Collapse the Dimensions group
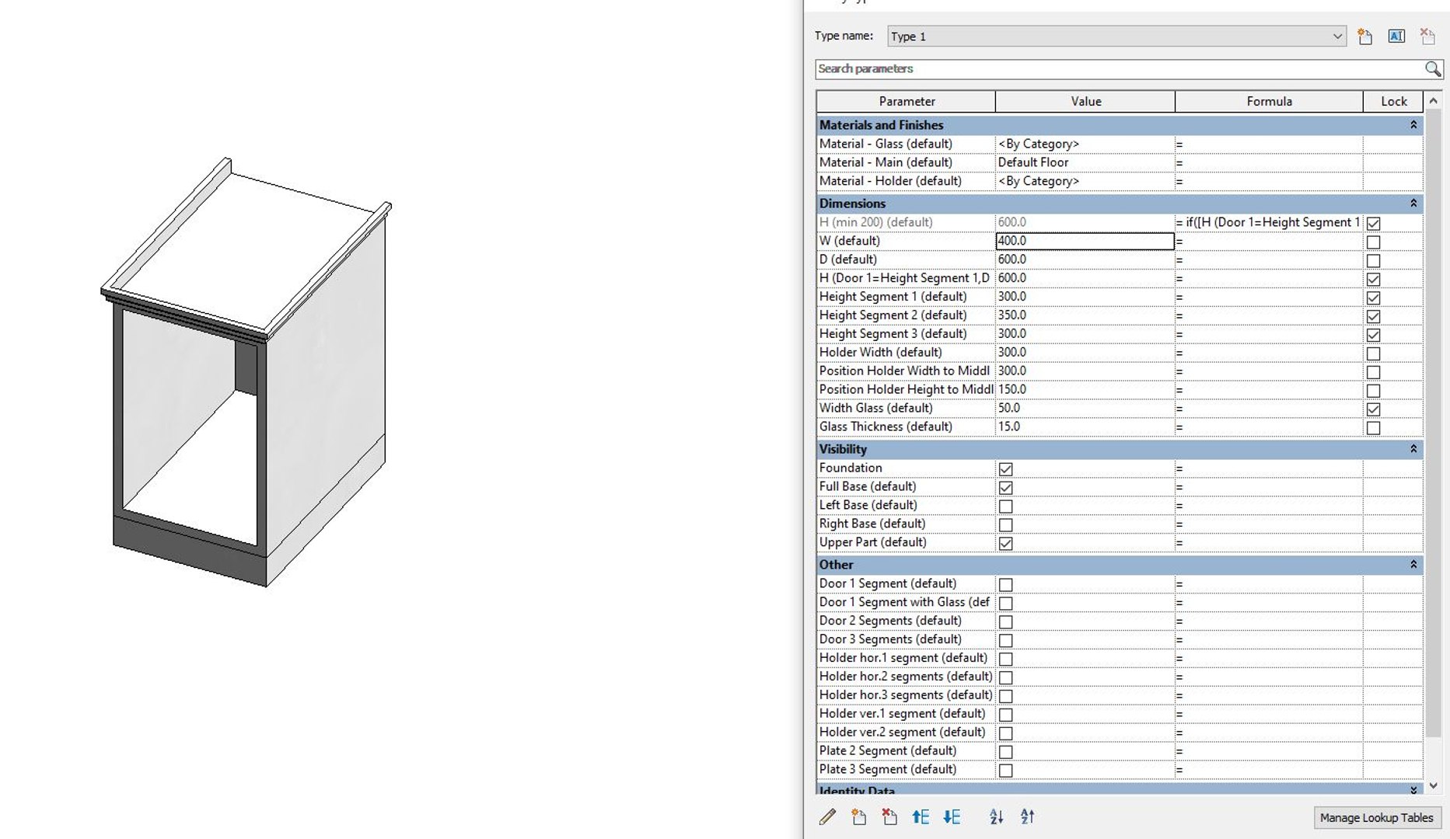This screenshot has width=1450, height=839. [1413, 204]
